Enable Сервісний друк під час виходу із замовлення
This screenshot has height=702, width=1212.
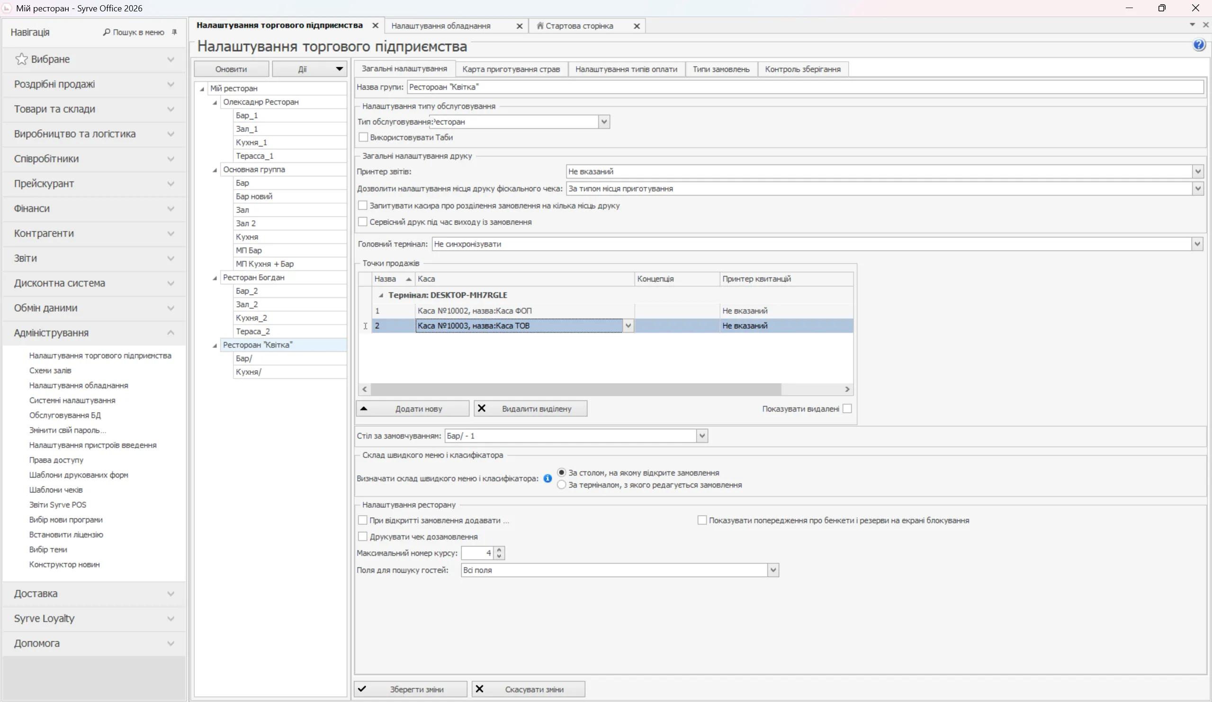click(x=363, y=222)
